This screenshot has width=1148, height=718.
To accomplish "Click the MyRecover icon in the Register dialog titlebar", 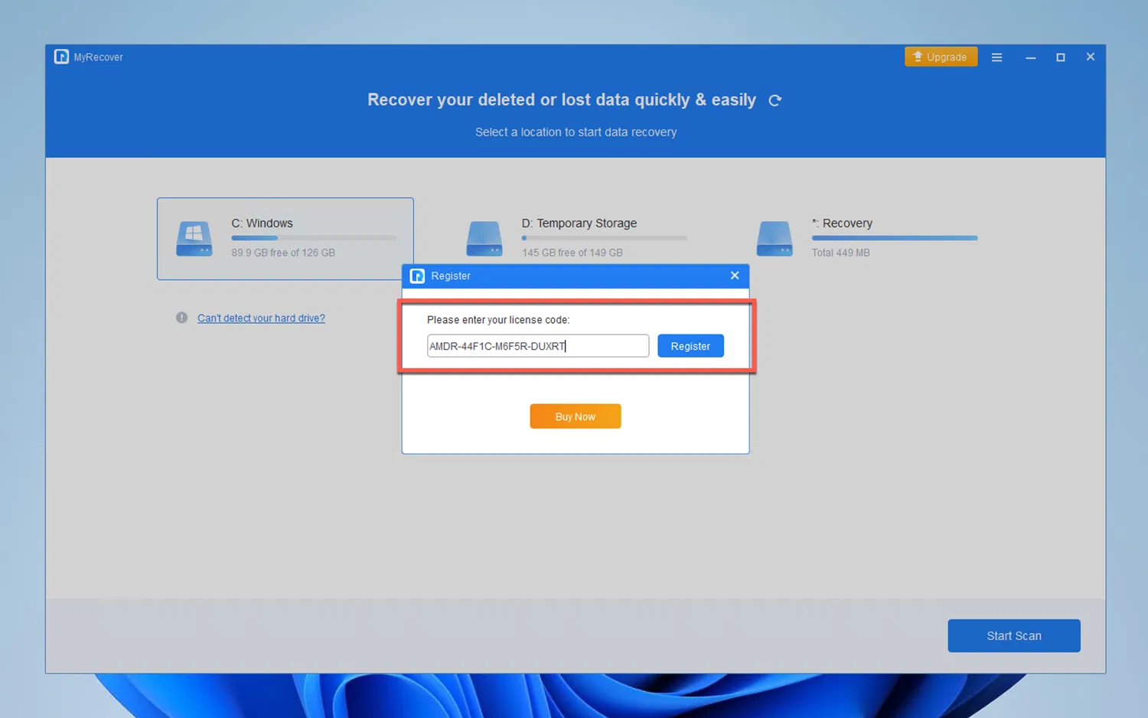I will (417, 276).
